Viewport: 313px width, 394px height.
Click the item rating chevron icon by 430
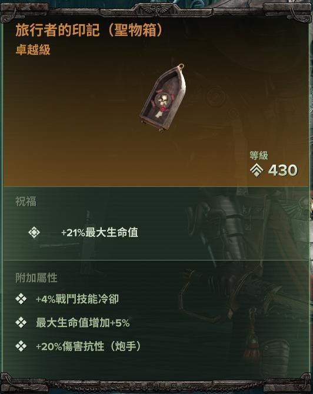click(257, 170)
